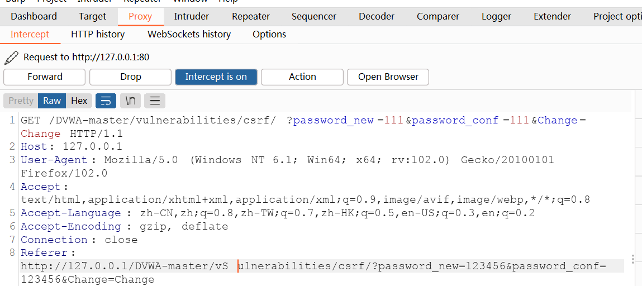Click the Firefox/102.0 text
642x286 pixels.
(64, 174)
